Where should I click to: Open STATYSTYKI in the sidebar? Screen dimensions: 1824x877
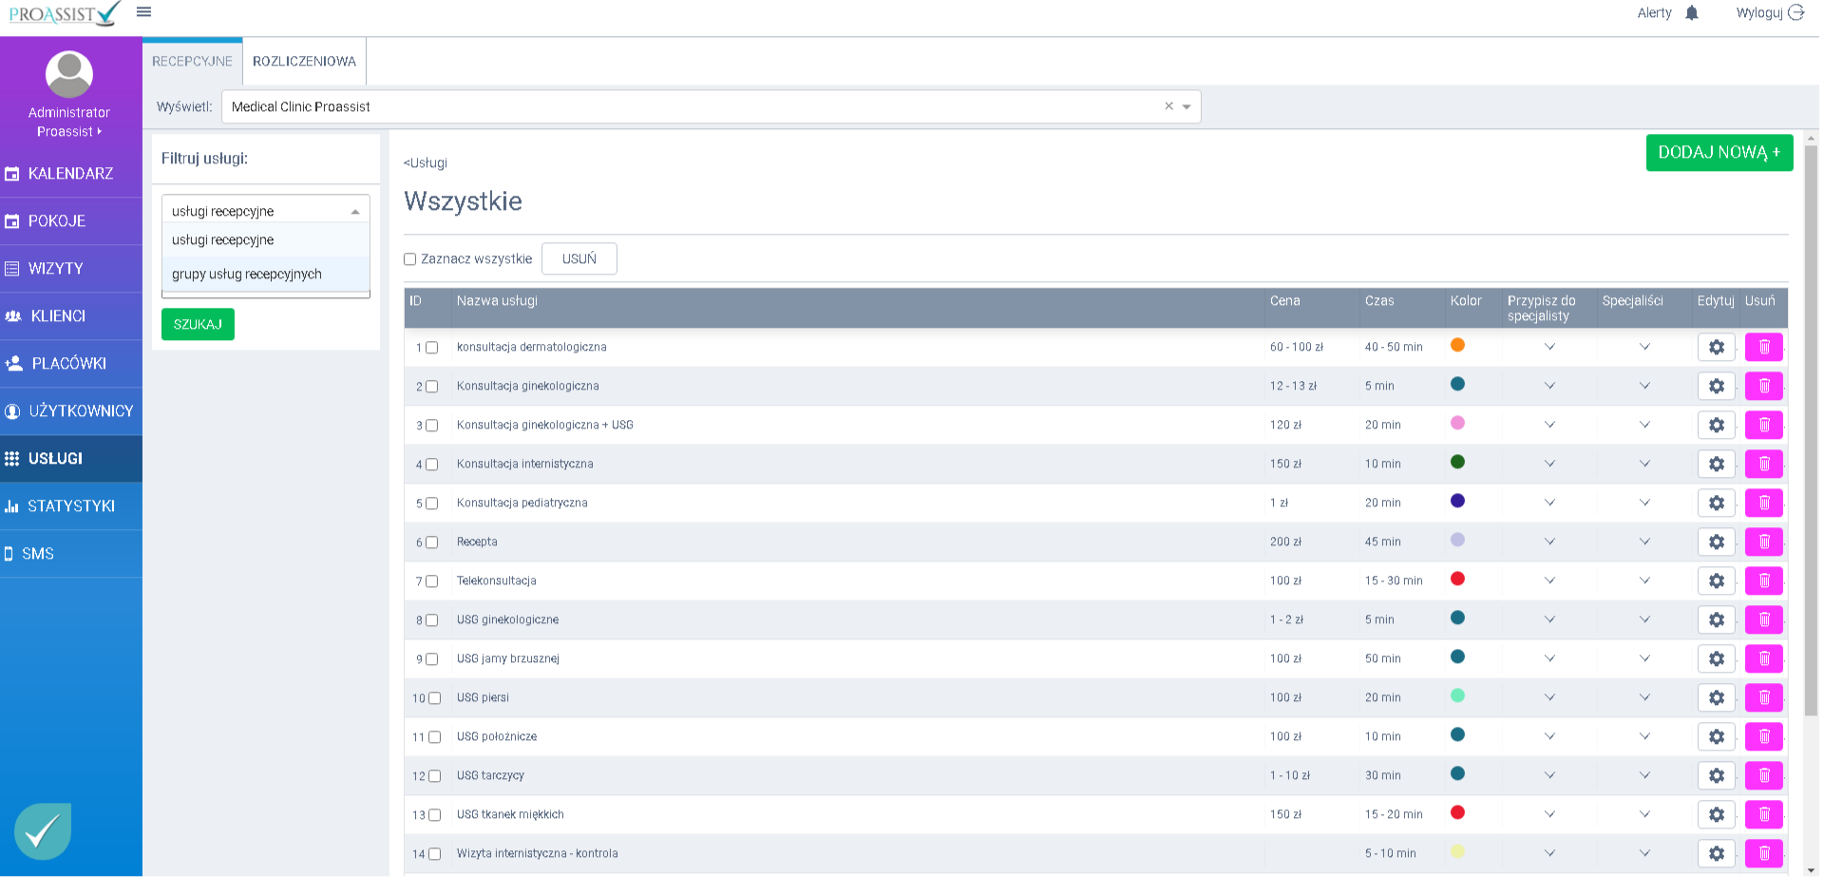(x=71, y=506)
